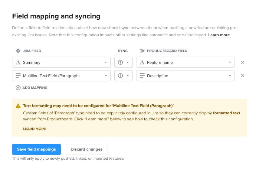The height and width of the screenshot is (176, 259).
Task: Remove the Description mapping row
Action: pos(242,76)
